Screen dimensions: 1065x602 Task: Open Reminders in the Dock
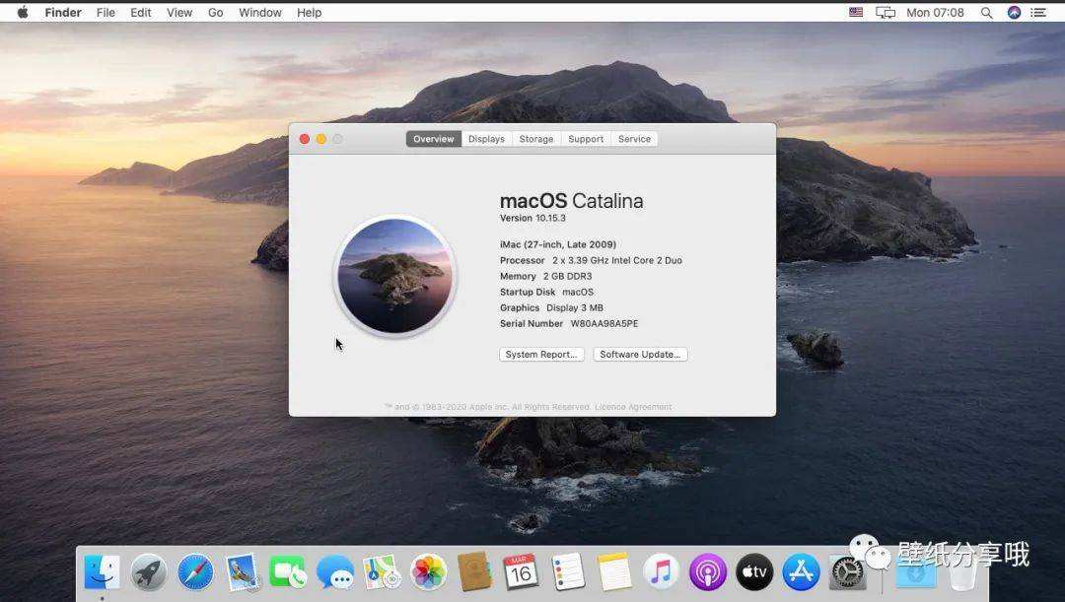pos(568,571)
